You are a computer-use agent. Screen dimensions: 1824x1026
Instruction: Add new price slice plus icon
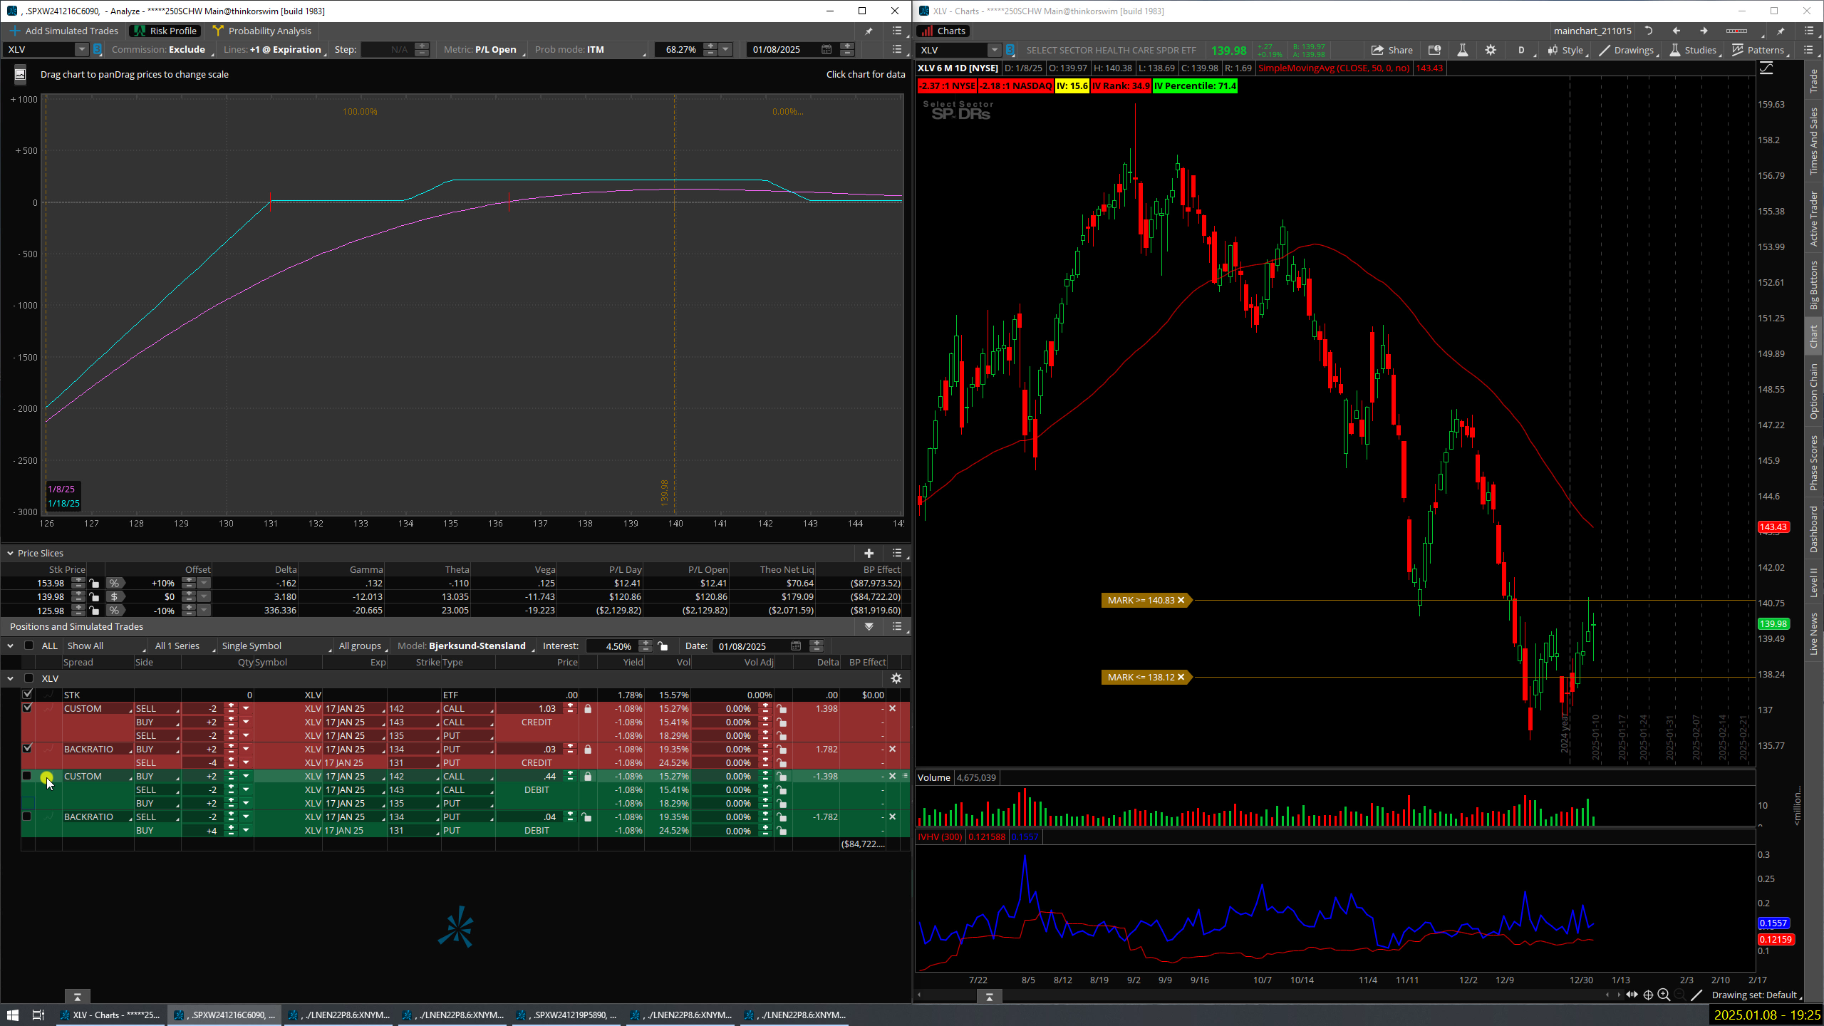(x=869, y=553)
